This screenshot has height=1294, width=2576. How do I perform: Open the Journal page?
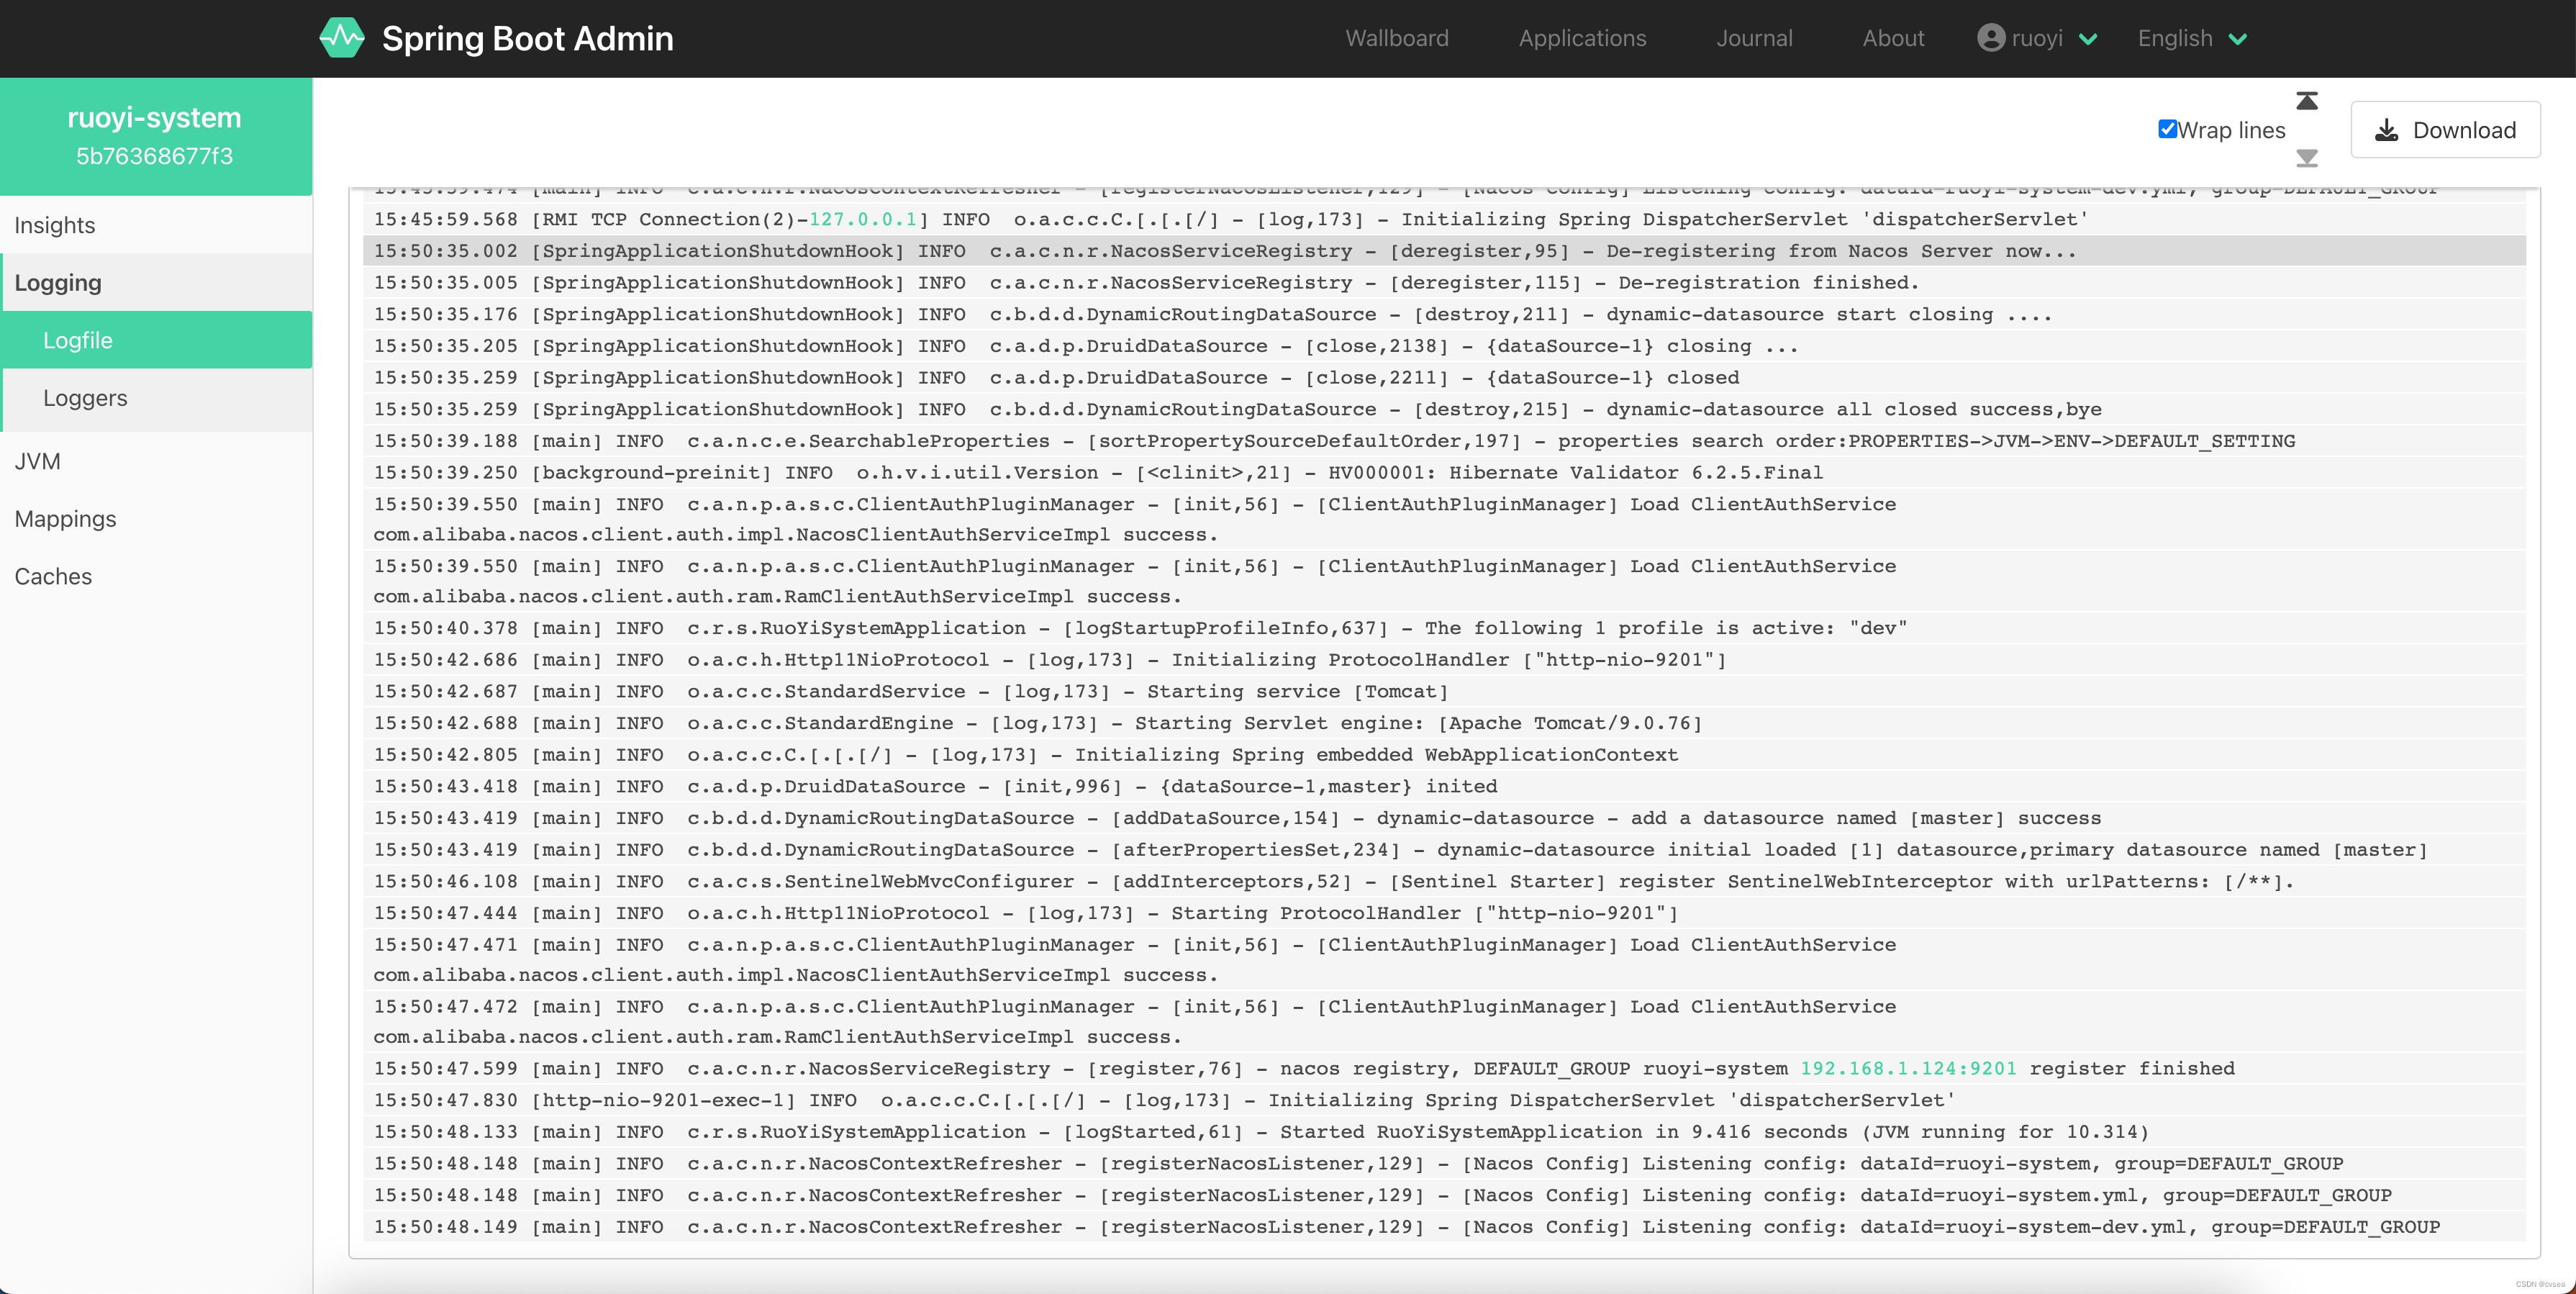(x=1754, y=38)
